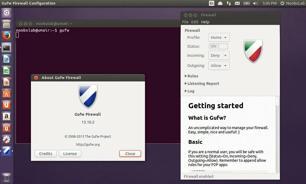This screenshot has height=184, width=306.
Task: Open the Edit menu in Firewall
Action: (195, 22)
